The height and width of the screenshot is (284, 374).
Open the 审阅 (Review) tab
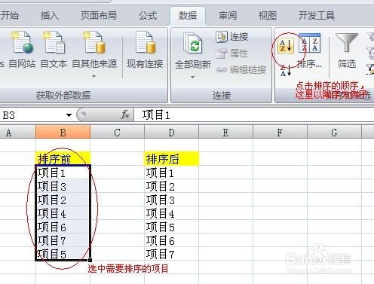(x=228, y=16)
